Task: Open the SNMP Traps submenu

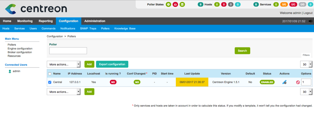Action: coord(88,28)
